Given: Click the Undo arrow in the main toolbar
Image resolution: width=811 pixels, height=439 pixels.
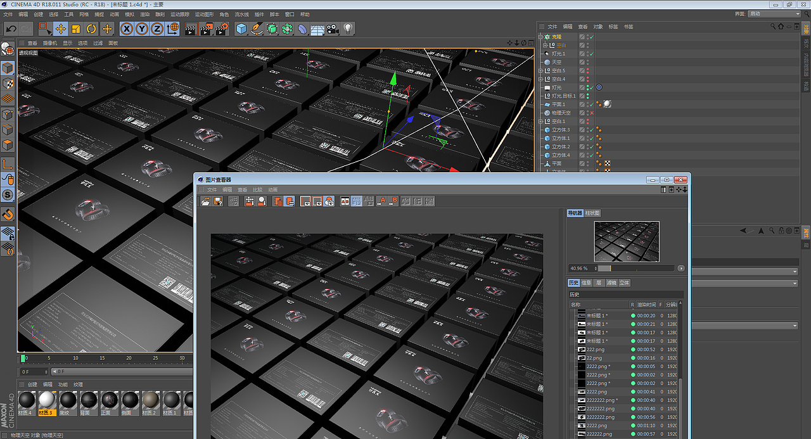Looking at the screenshot, I should (11, 29).
